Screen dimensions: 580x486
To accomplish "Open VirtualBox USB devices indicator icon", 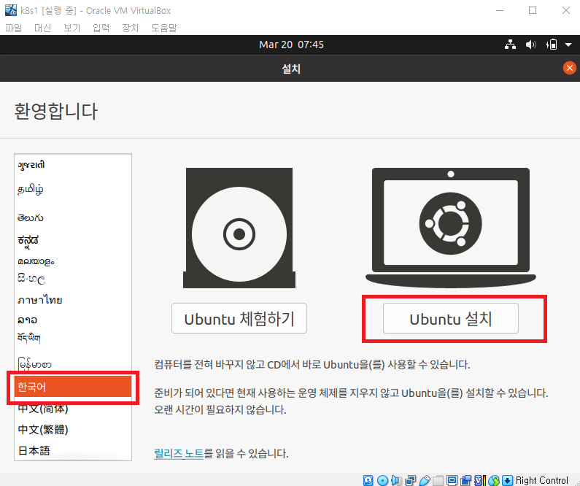I will (x=425, y=480).
